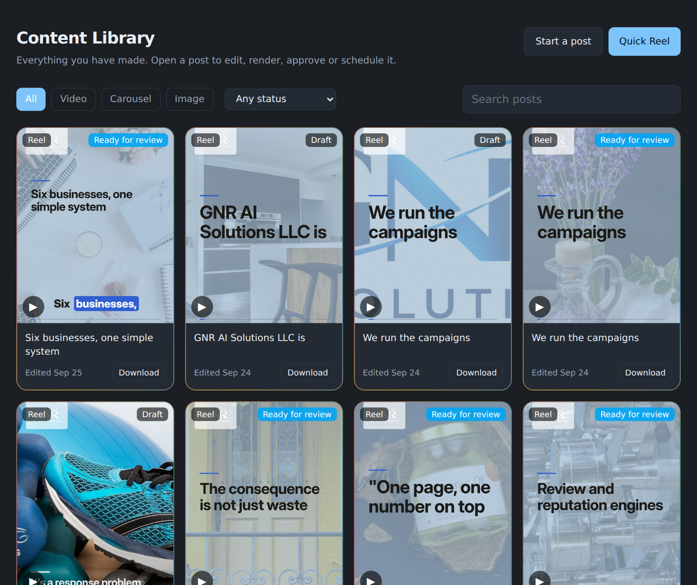Screen dimensions: 697x585
Task: Click Ready for review badge on 'One page' card
Action: pyautogui.click(x=466, y=414)
